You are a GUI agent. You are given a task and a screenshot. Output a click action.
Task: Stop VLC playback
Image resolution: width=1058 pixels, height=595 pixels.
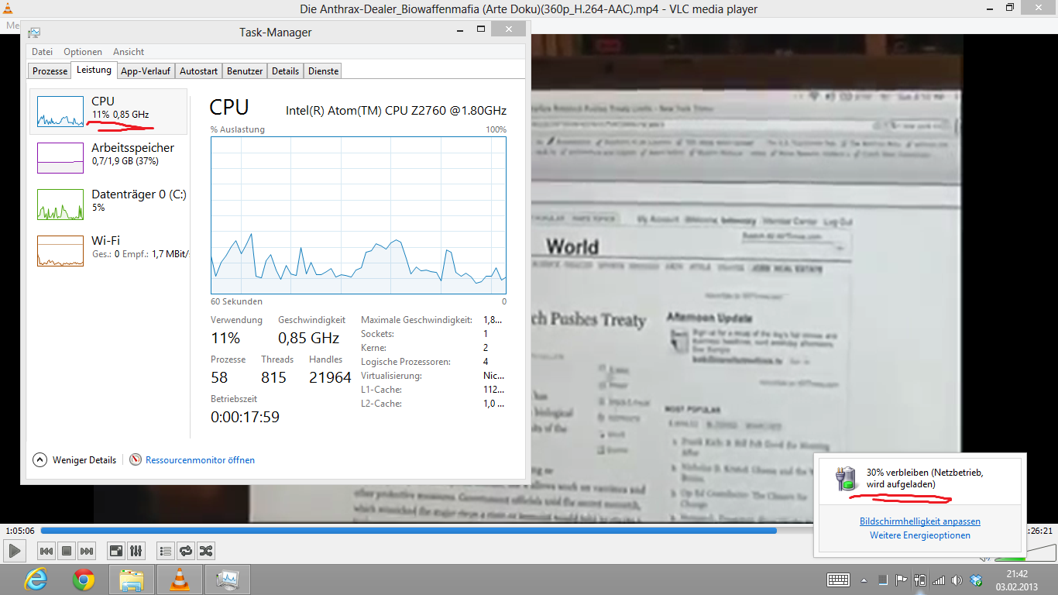tap(67, 551)
